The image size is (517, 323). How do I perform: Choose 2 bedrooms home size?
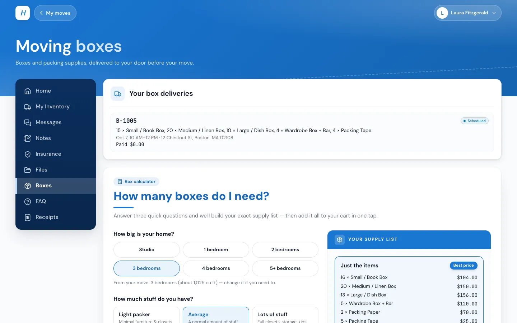(285, 250)
